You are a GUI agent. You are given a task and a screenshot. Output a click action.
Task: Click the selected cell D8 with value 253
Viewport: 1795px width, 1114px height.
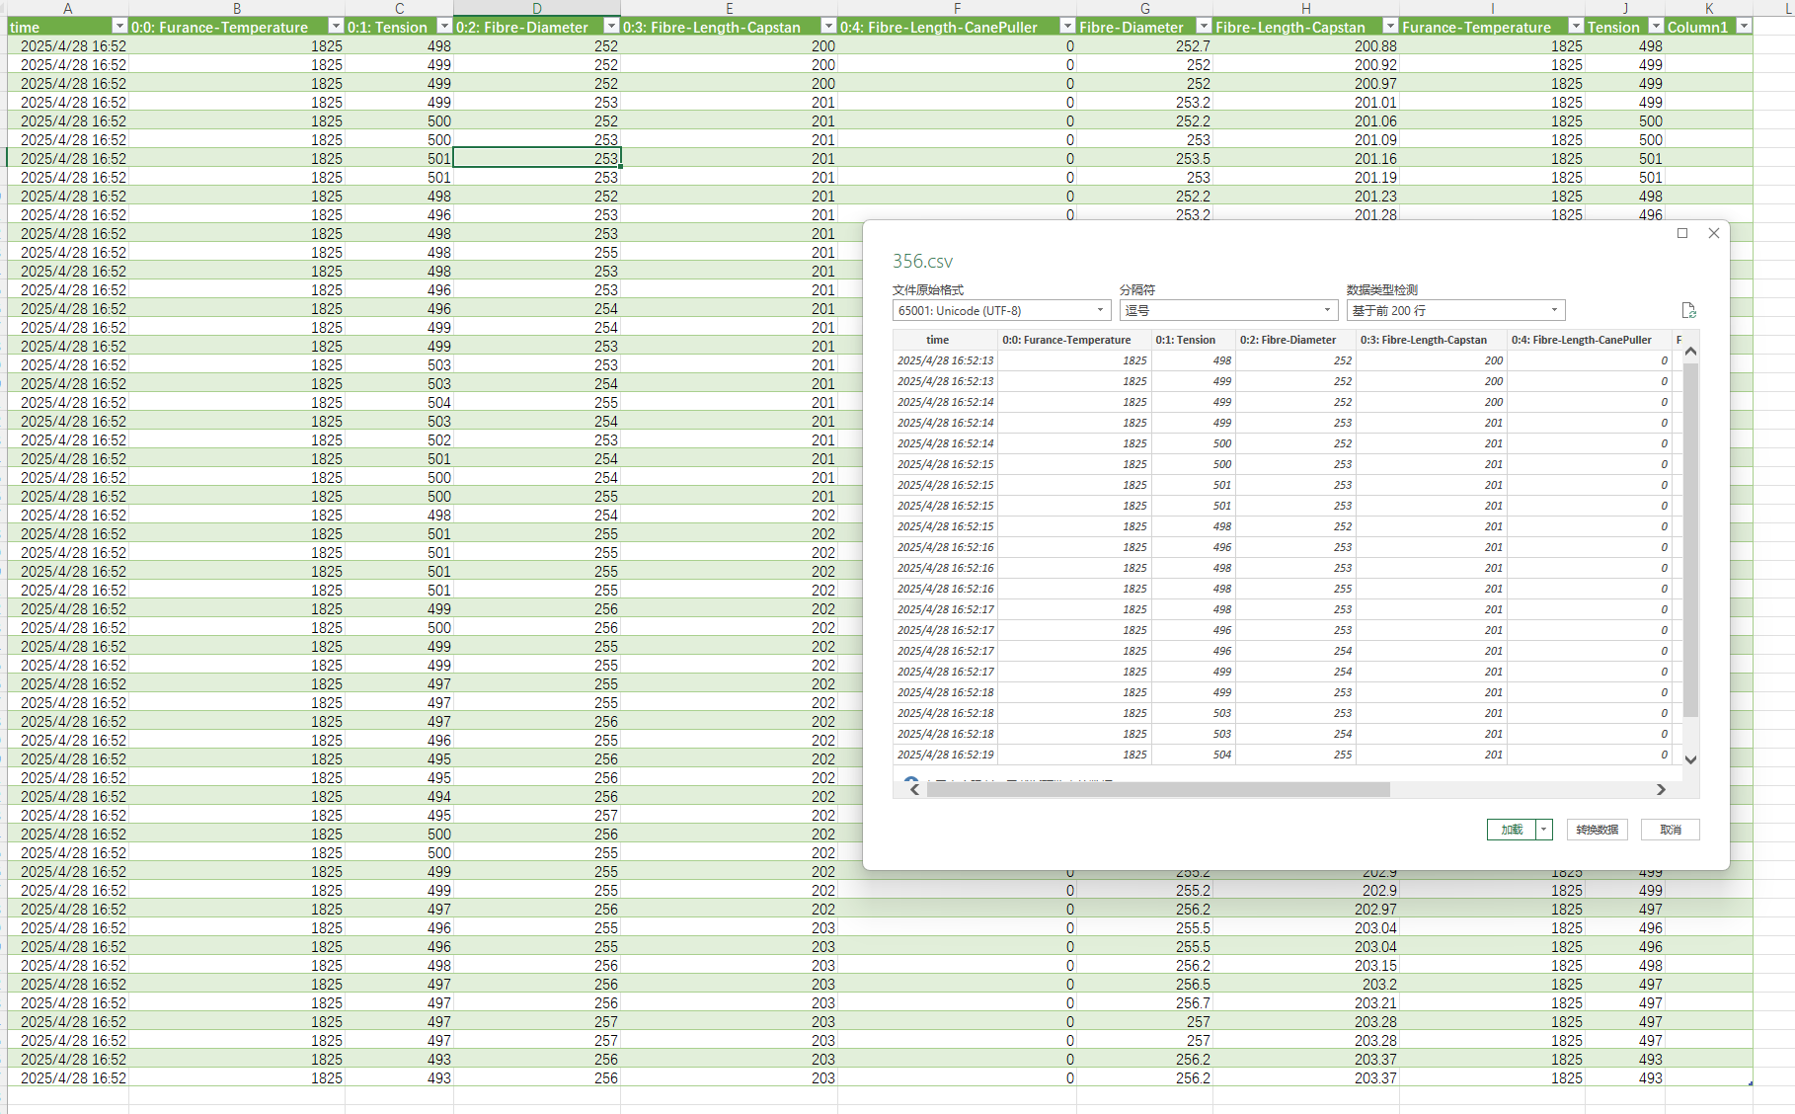tap(537, 159)
